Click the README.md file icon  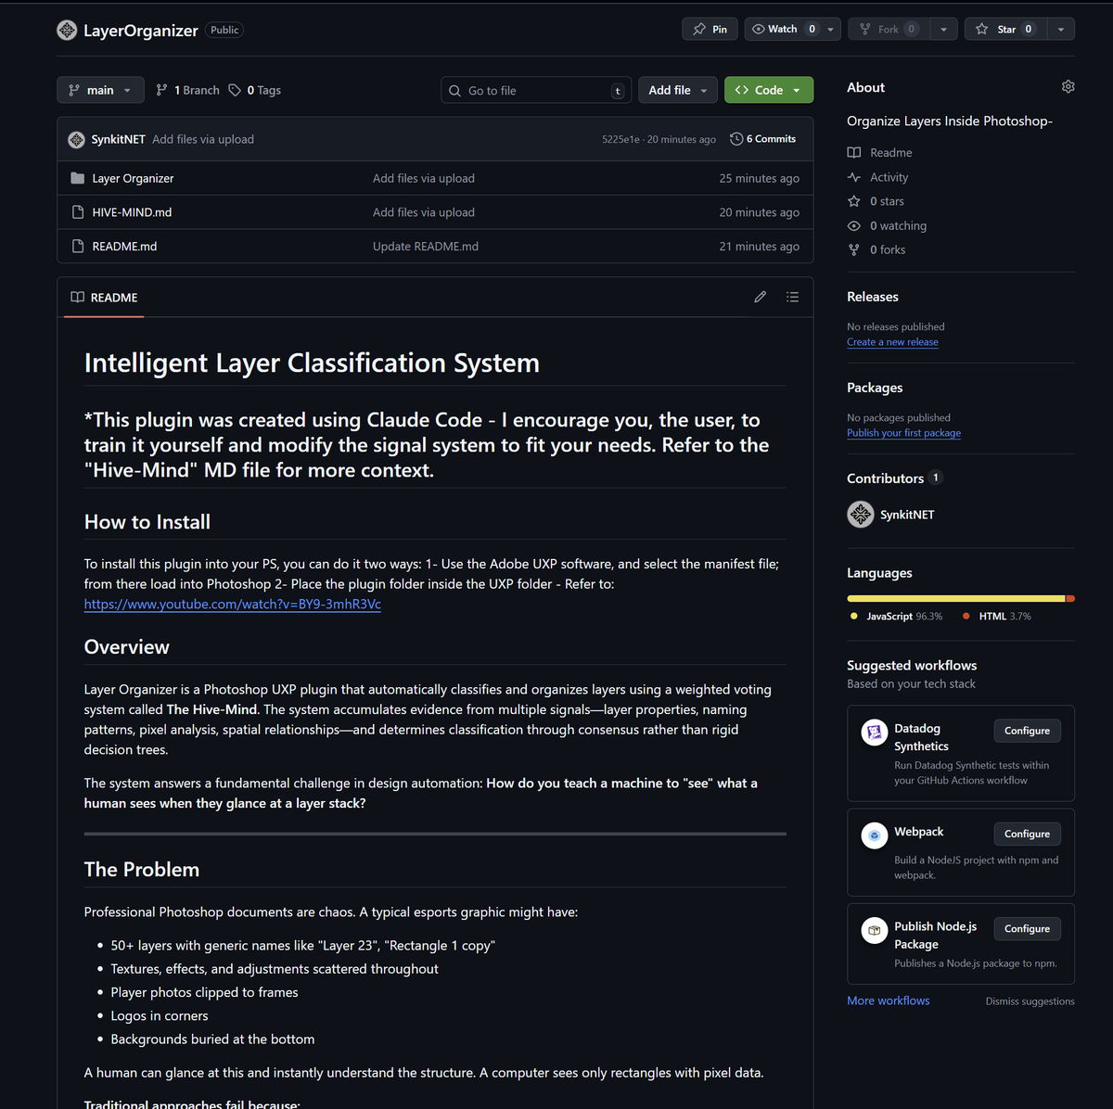tap(78, 247)
